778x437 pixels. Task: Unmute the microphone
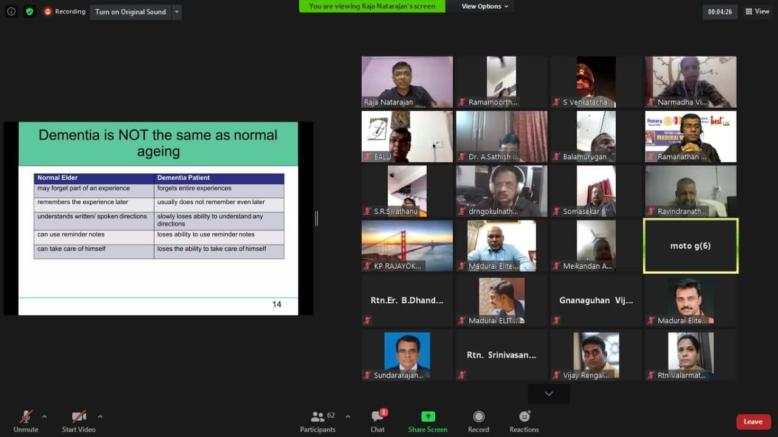click(26, 421)
